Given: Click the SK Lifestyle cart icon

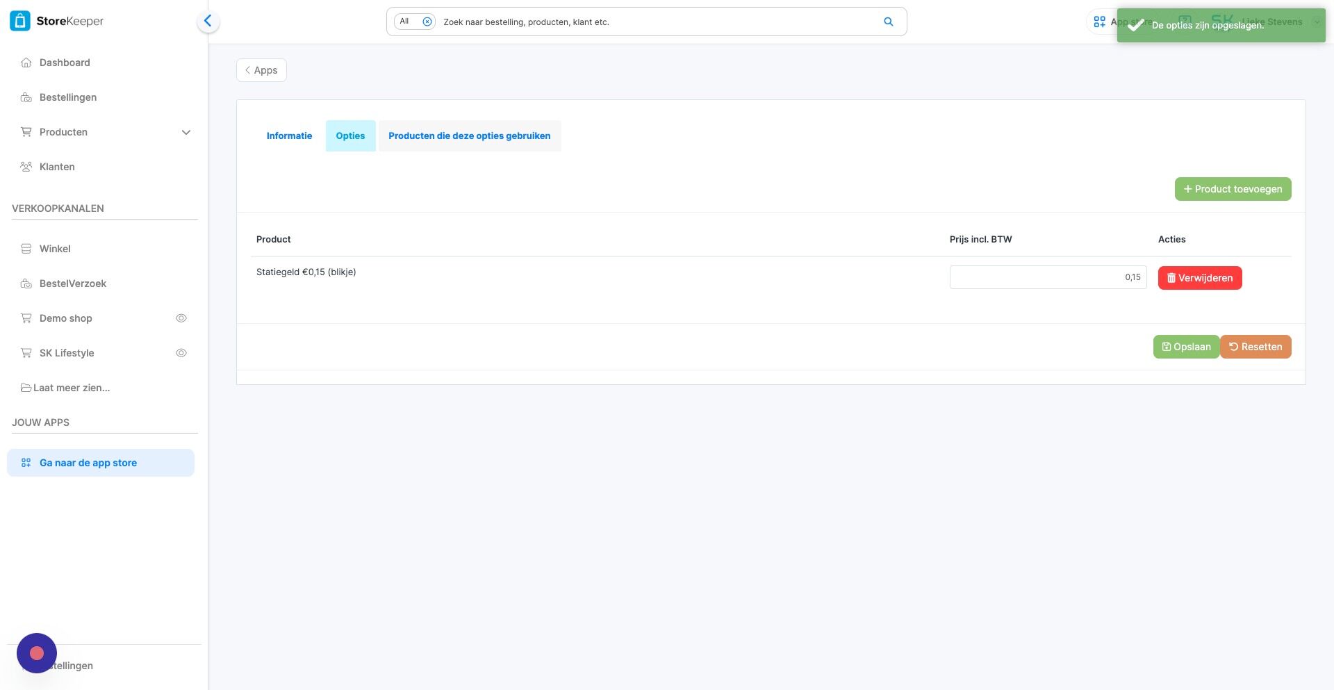Looking at the screenshot, I should point(26,353).
